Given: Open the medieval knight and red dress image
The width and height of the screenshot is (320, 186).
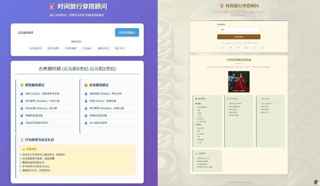Looking at the screenshot, I should point(239,81).
